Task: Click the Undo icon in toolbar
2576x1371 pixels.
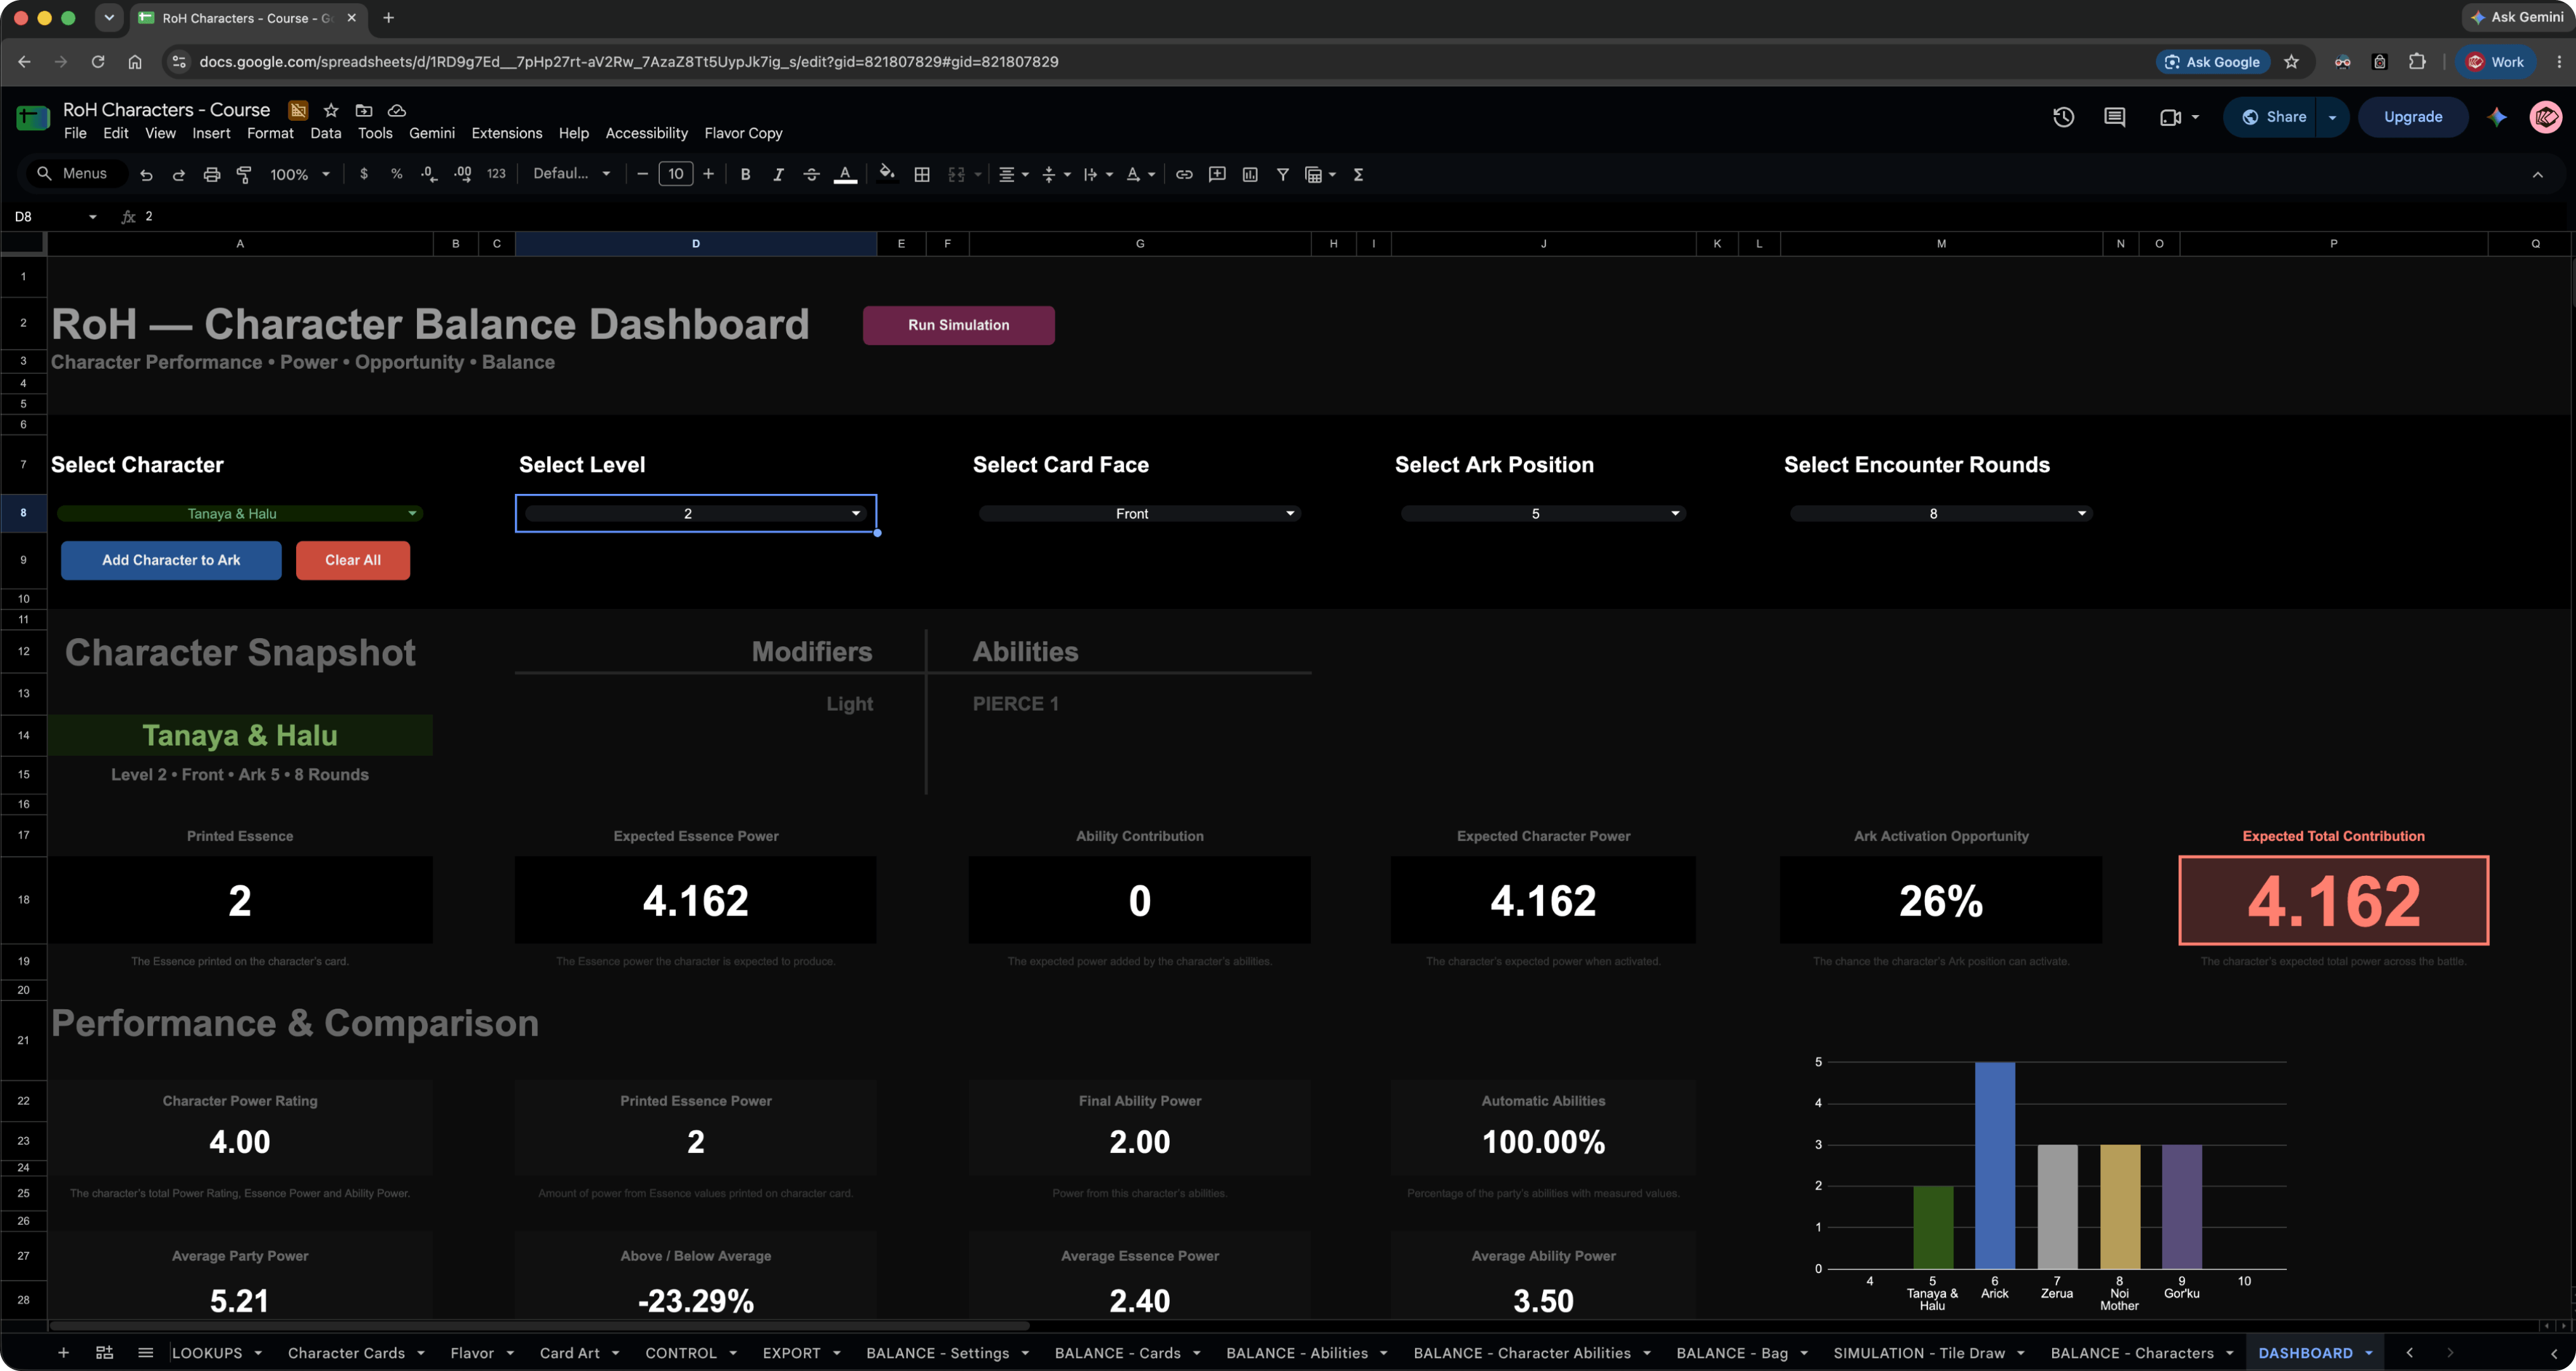Action: (x=146, y=174)
